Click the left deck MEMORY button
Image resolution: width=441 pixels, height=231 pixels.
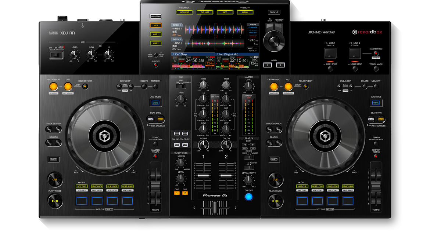pos(155,87)
